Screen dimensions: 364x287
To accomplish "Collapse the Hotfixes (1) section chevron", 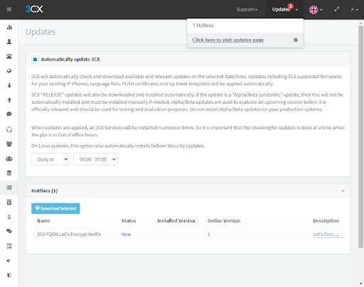I will 343,191.
